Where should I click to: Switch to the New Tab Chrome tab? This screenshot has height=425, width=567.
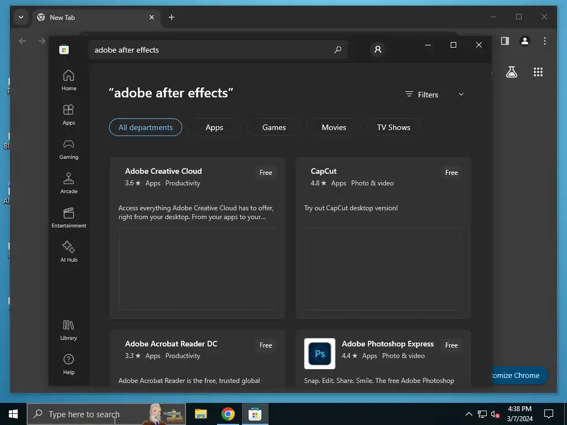pyautogui.click(x=96, y=17)
